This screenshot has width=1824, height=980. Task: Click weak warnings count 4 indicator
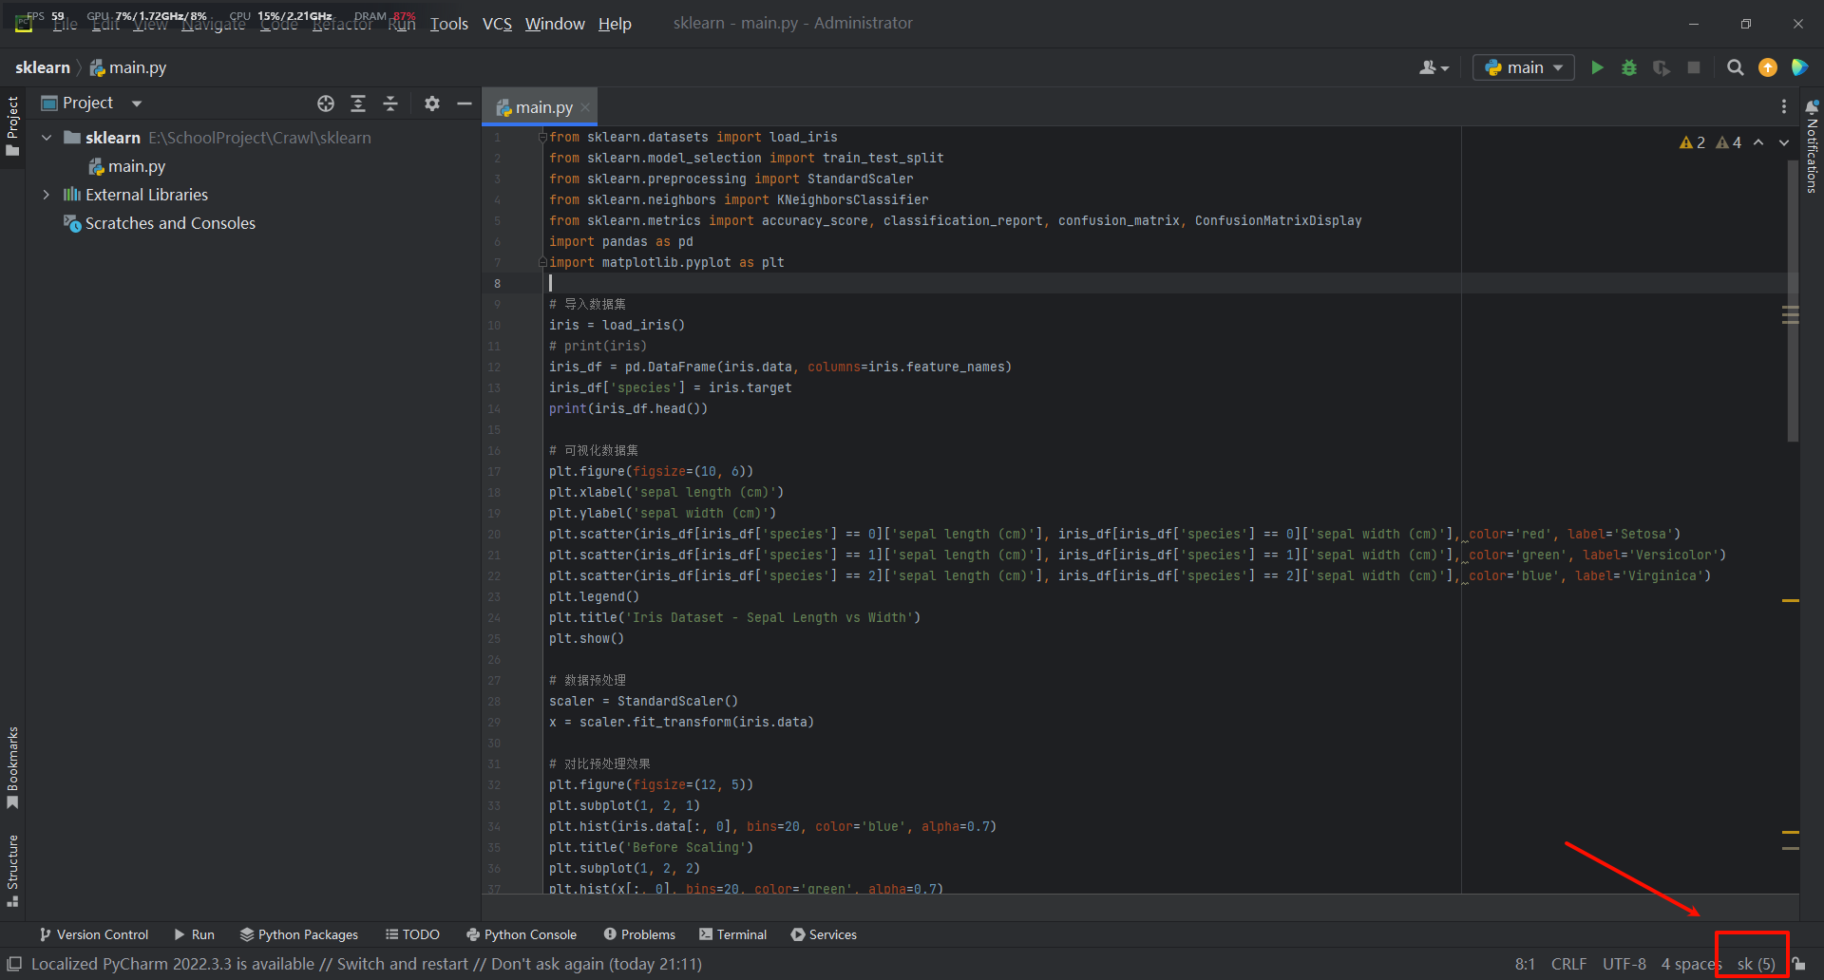(x=1729, y=142)
